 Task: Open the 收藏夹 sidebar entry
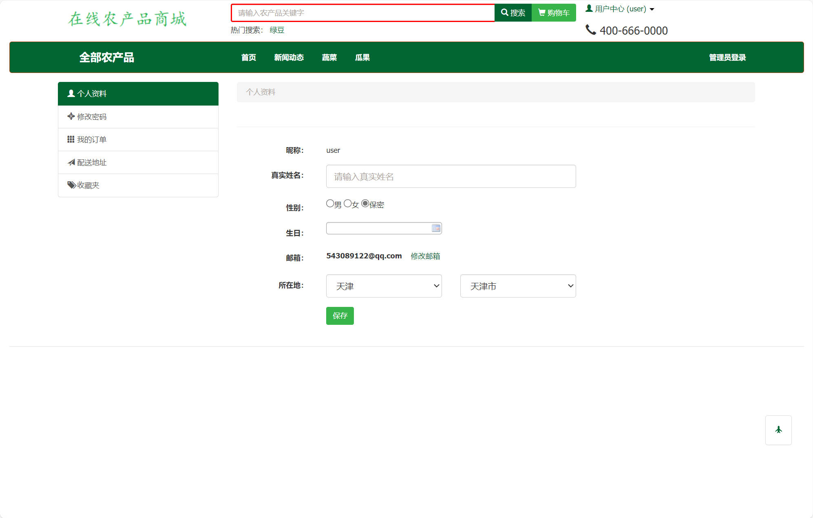88,185
